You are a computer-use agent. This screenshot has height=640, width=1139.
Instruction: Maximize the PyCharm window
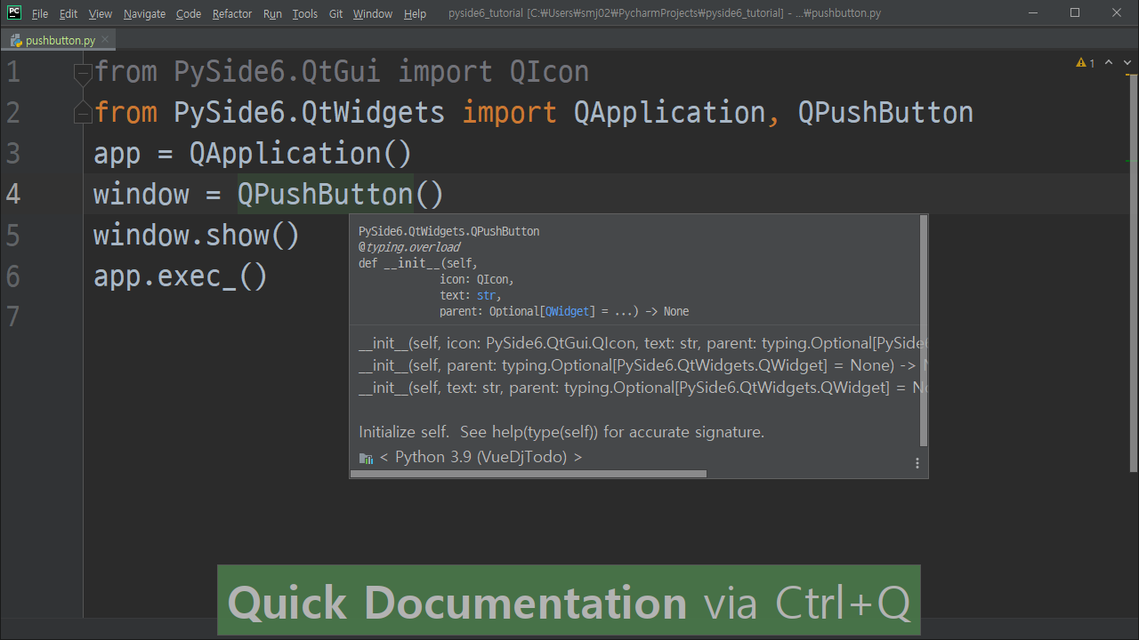1075,12
